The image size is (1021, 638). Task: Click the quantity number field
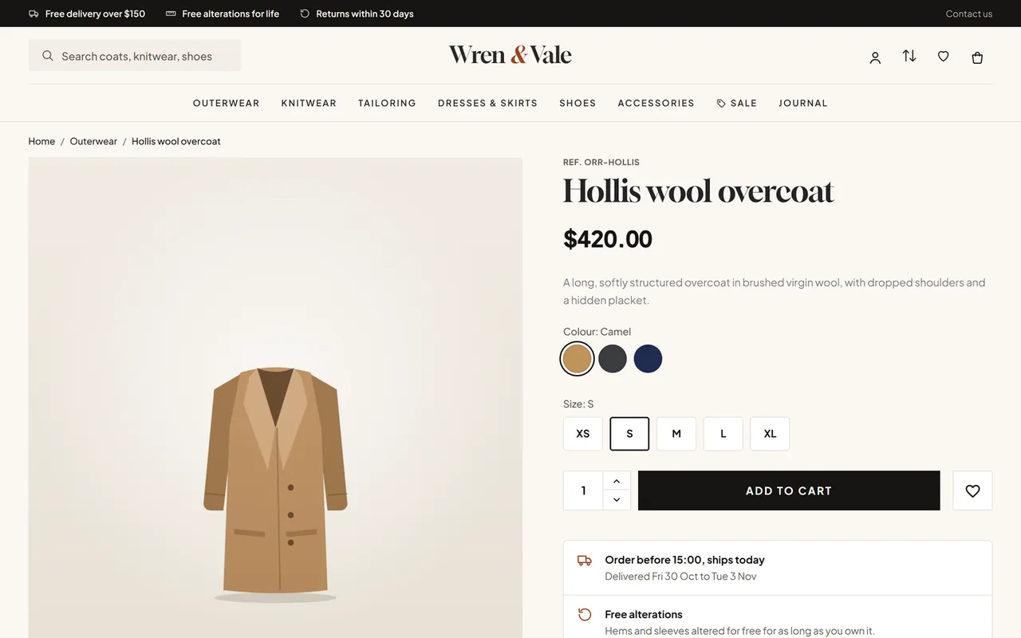coord(583,490)
